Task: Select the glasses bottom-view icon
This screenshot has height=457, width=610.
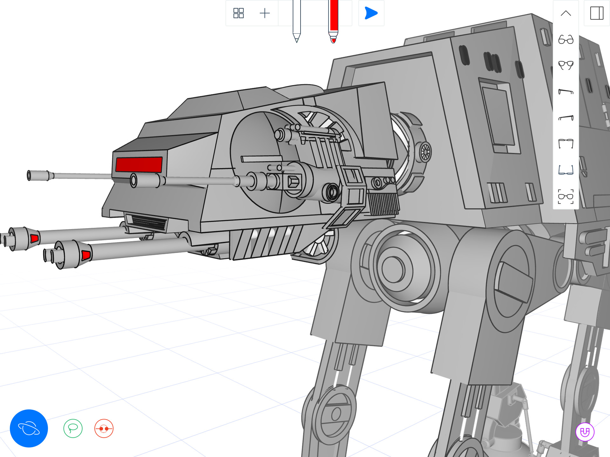Action: click(x=566, y=170)
